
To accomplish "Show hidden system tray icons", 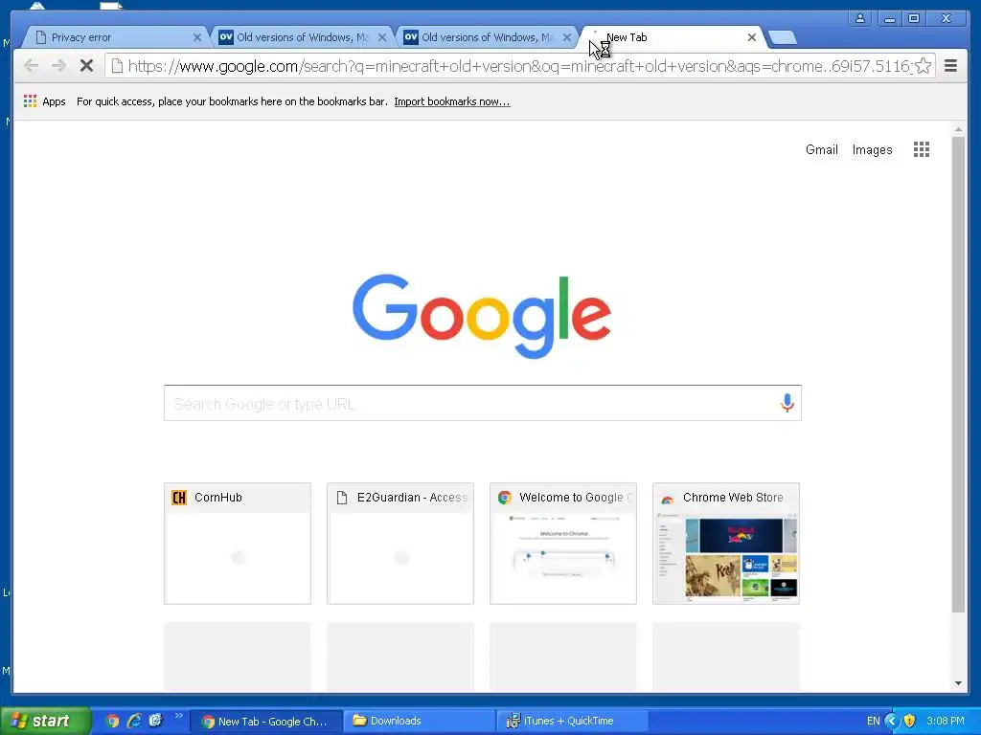I will [x=892, y=721].
